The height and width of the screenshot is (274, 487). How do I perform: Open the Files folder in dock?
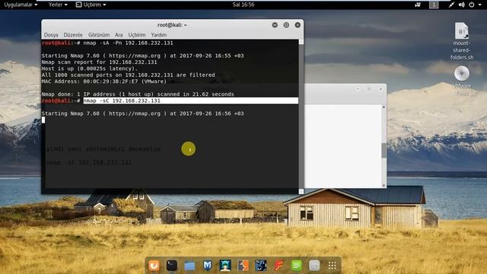tap(189, 266)
